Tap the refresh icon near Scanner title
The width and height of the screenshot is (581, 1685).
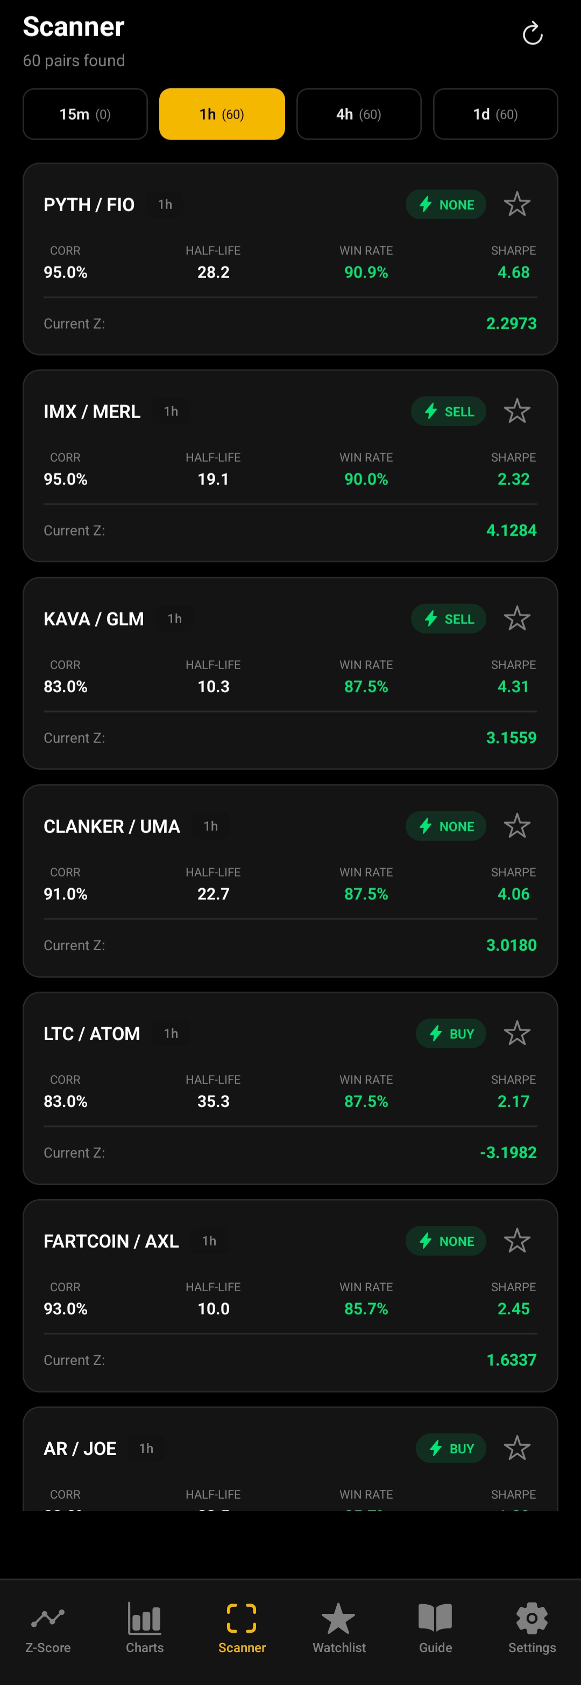532,34
